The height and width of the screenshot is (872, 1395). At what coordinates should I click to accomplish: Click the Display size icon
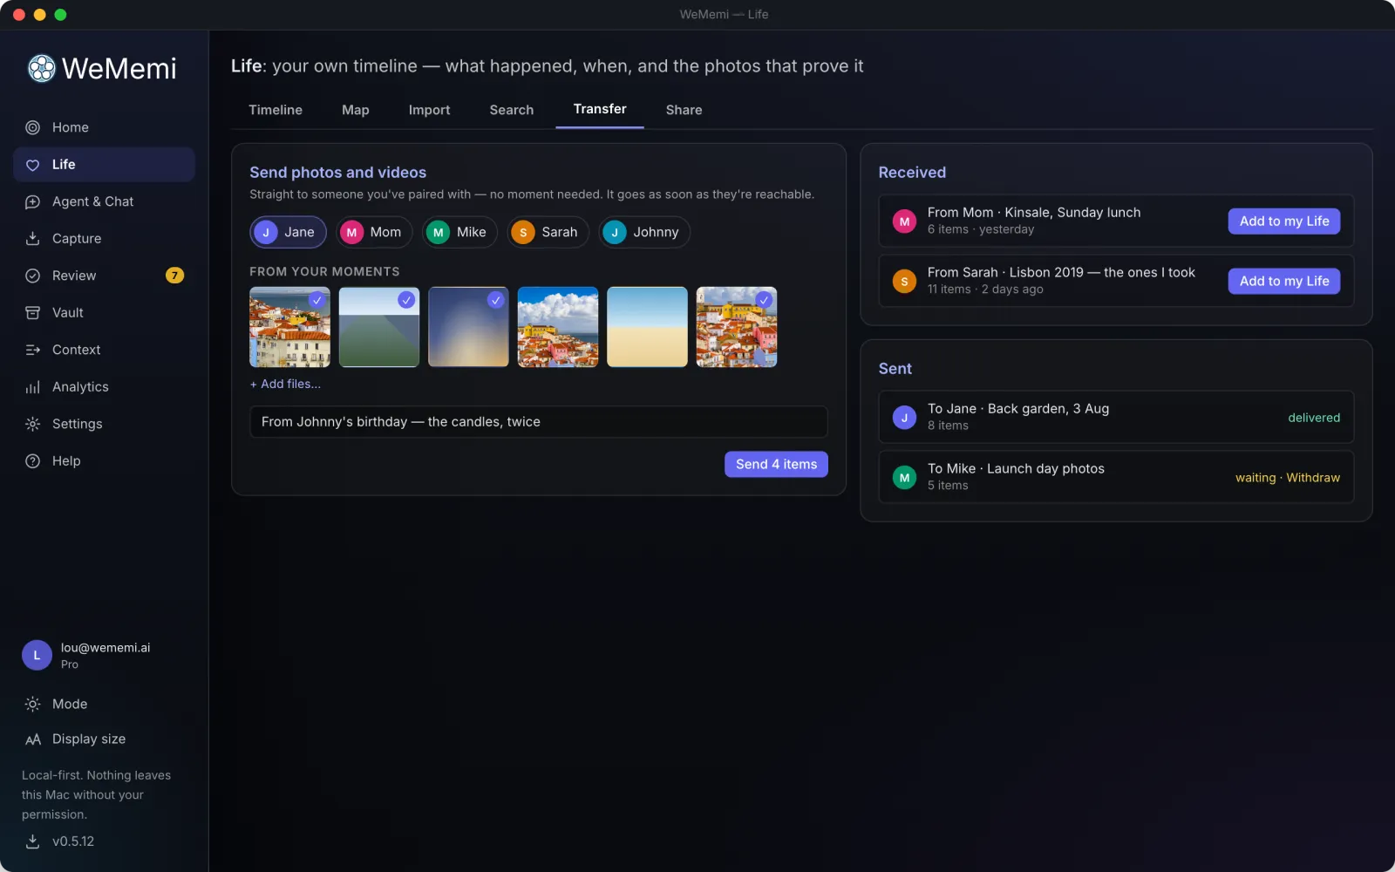click(x=32, y=739)
